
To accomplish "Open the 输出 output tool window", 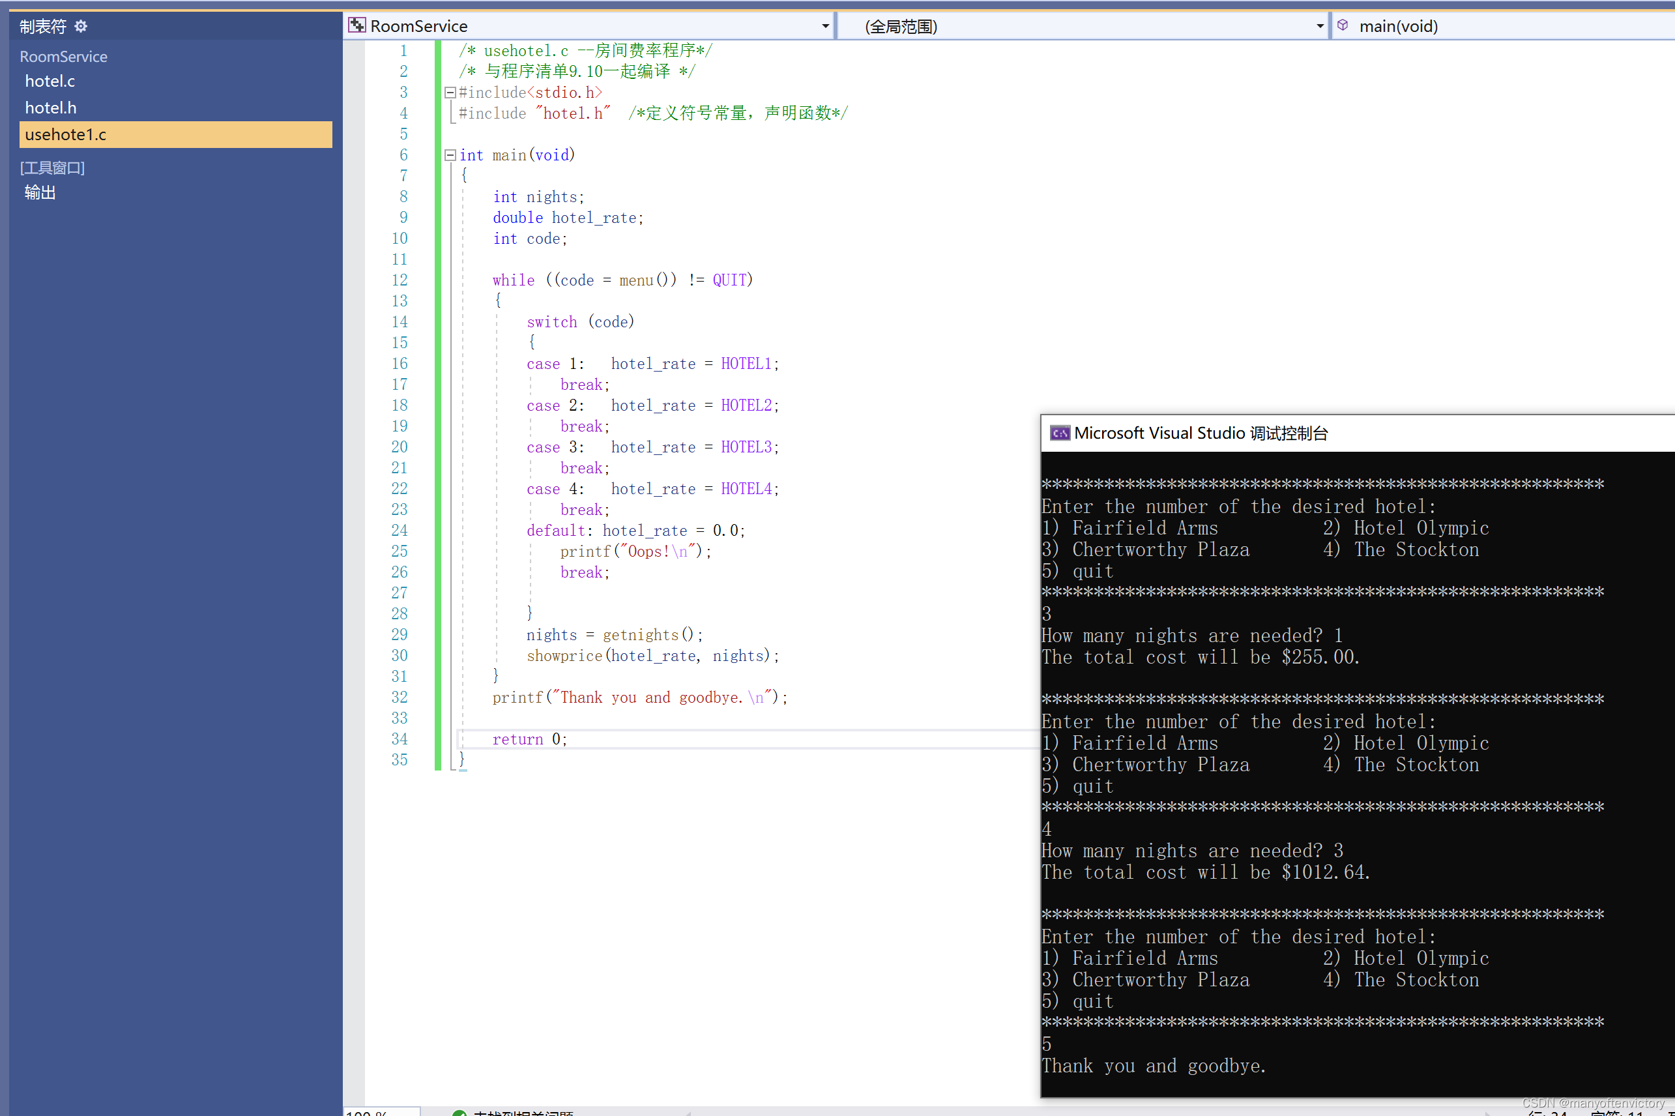I will (x=40, y=193).
